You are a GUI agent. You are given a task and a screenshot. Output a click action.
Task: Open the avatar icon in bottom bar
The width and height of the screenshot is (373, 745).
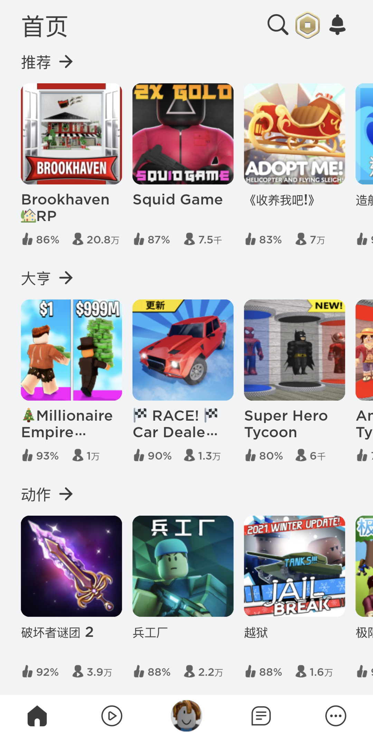point(186,716)
